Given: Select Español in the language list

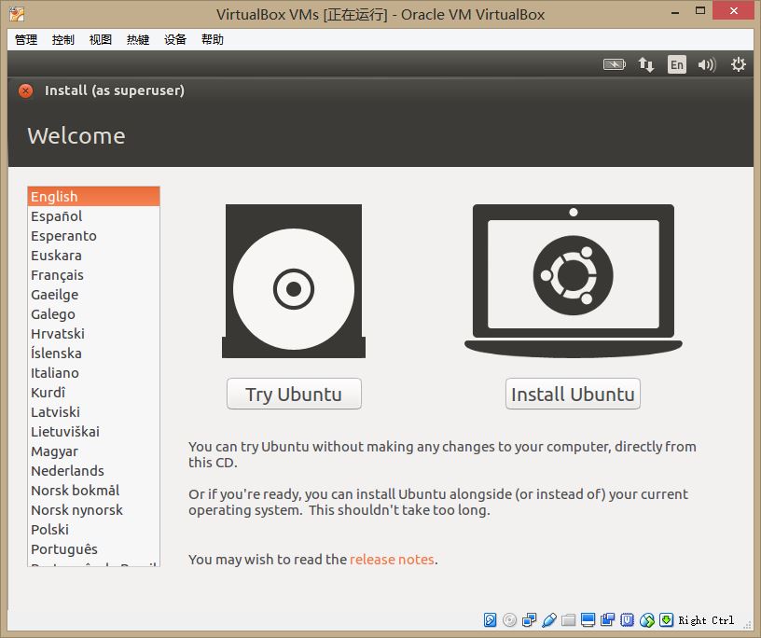Looking at the screenshot, I should coord(93,216).
